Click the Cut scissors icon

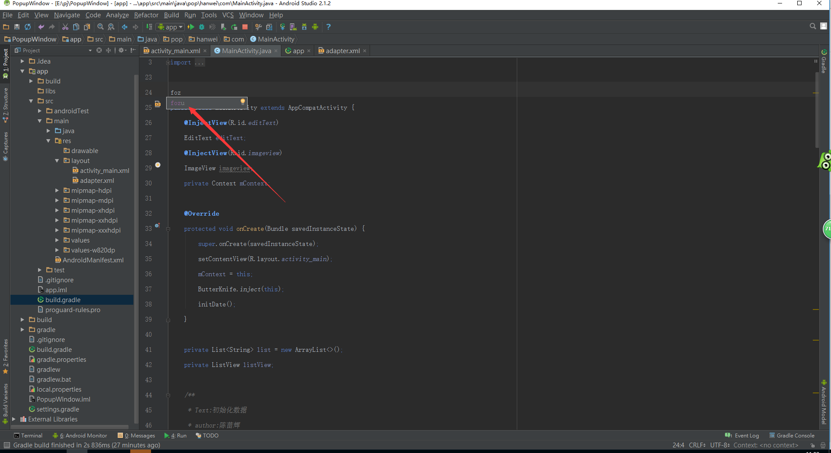click(x=65, y=27)
